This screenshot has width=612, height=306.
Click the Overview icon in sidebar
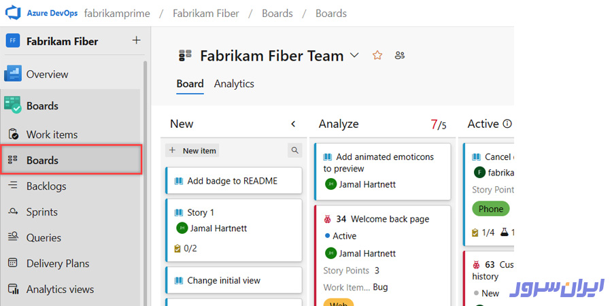click(13, 74)
